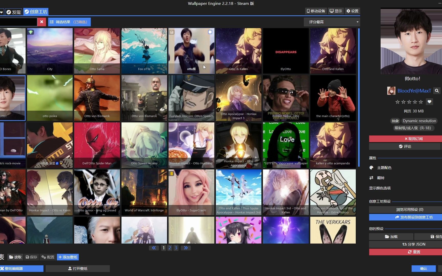Select the Dell'Otto Spider Man wallpaper
Screen dimensions: 442x276
(x=97, y=145)
